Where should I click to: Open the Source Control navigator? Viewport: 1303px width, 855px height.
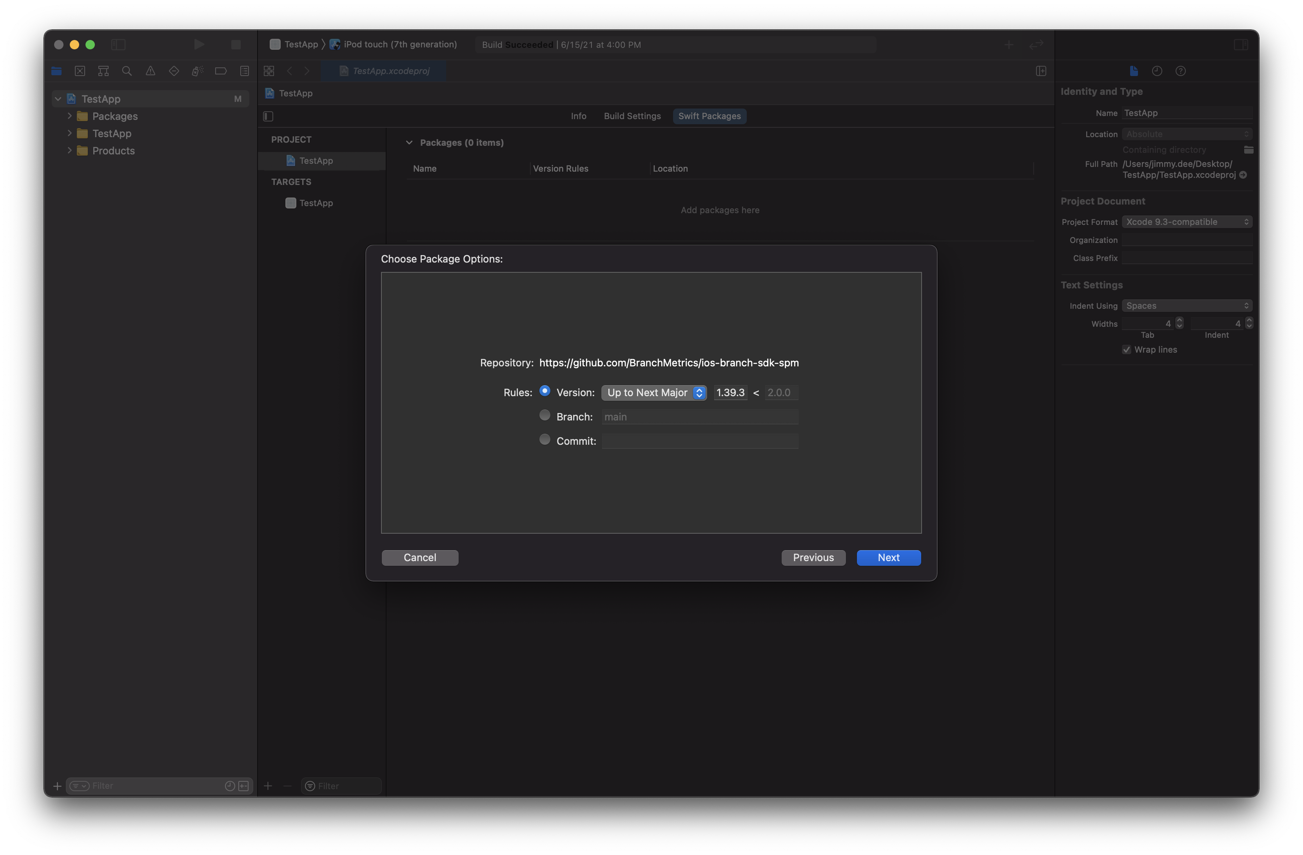pyautogui.click(x=80, y=71)
